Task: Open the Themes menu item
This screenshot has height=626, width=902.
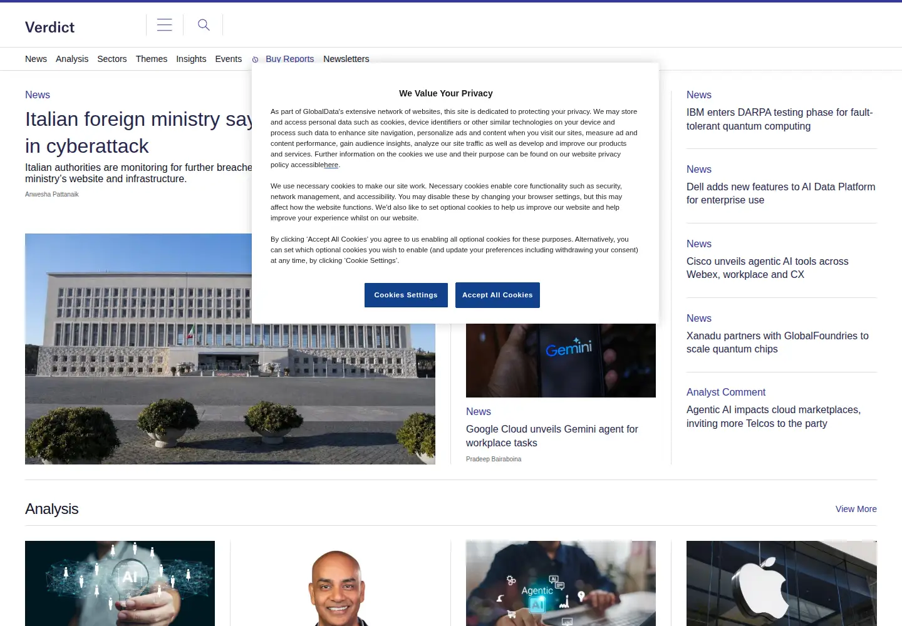Action: [152, 59]
